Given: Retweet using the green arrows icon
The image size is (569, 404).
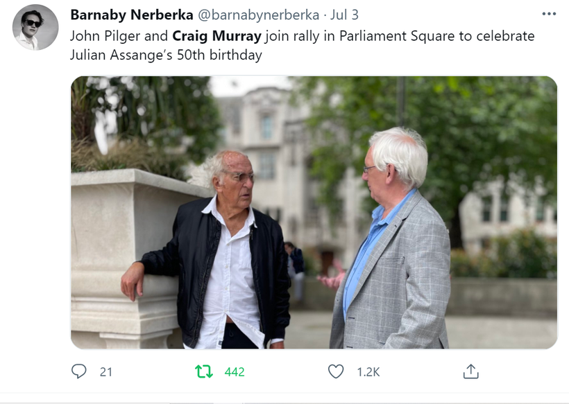Looking at the screenshot, I should click(x=204, y=371).
